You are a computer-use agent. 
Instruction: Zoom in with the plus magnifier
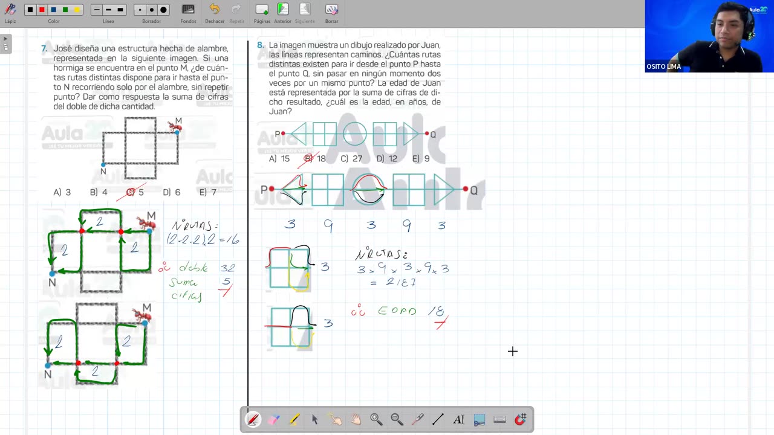point(376,419)
